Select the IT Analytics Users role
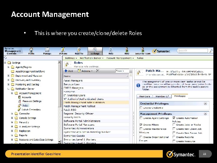217x163 pixels. [x=96, y=95]
